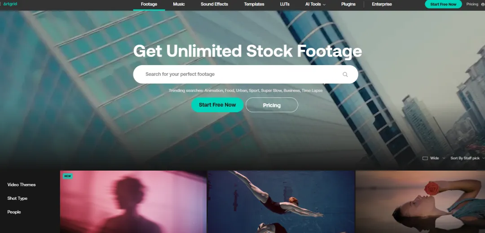Click the Artgrid logo
The height and width of the screenshot is (233, 485).
pos(10,4)
